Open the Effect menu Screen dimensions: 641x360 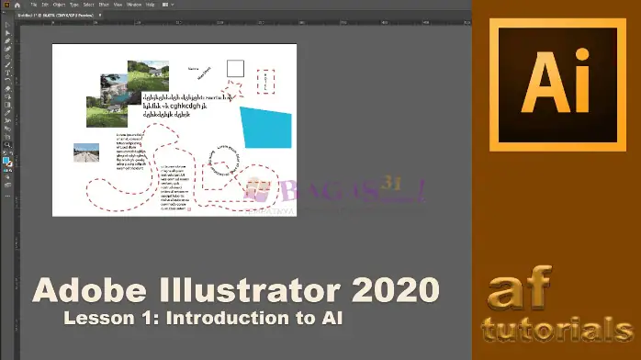(x=104, y=5)
